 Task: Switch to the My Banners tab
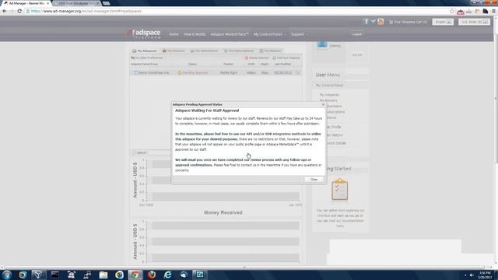click(174, 51)
